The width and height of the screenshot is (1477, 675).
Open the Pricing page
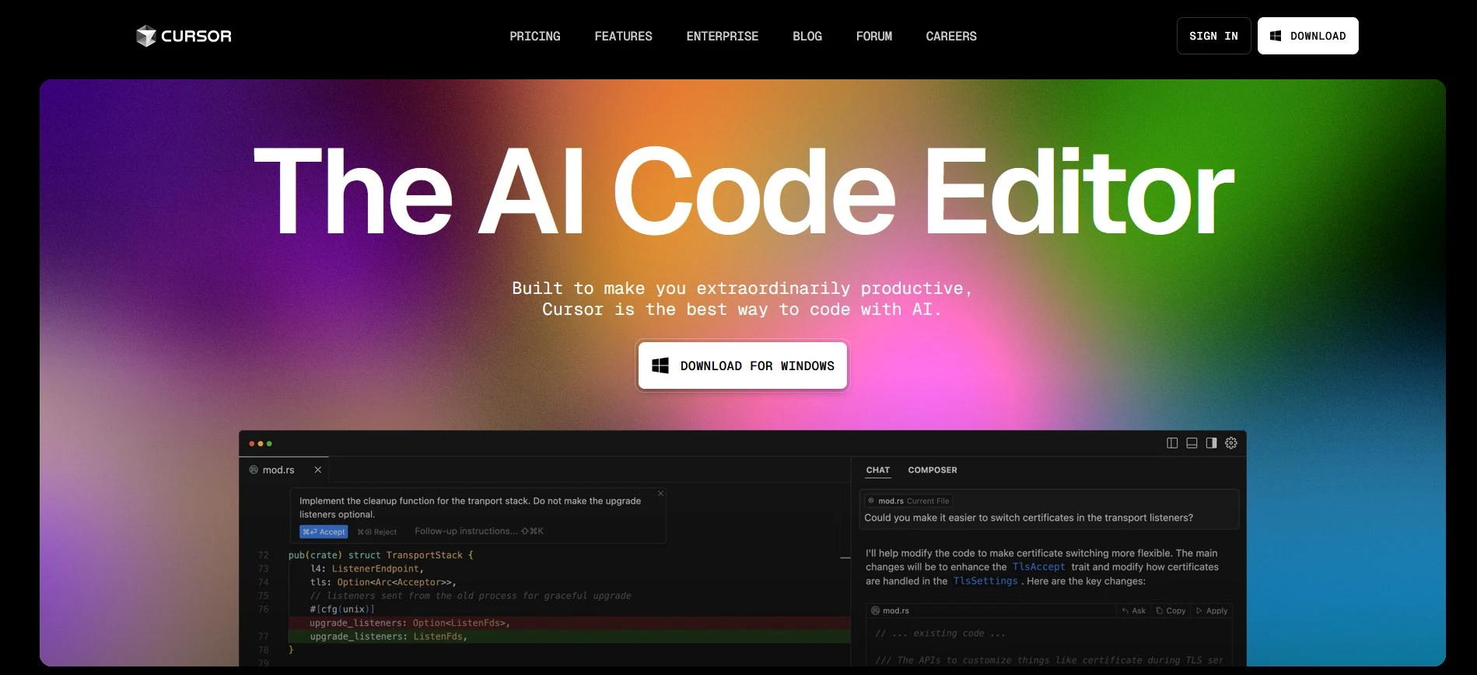(534, 37)
